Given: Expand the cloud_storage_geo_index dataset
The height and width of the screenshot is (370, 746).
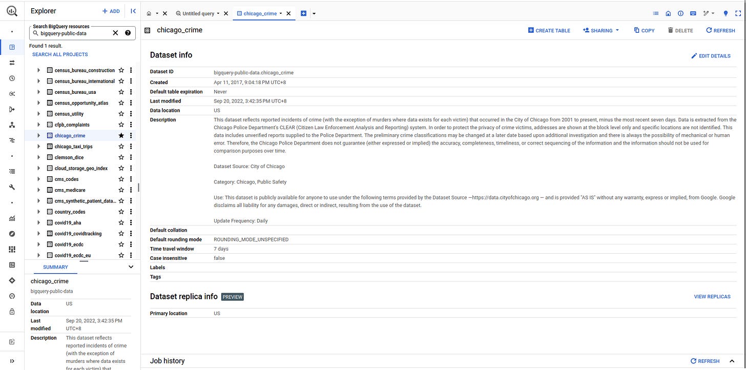Looking at the screenshot, I should click(39, 168).
